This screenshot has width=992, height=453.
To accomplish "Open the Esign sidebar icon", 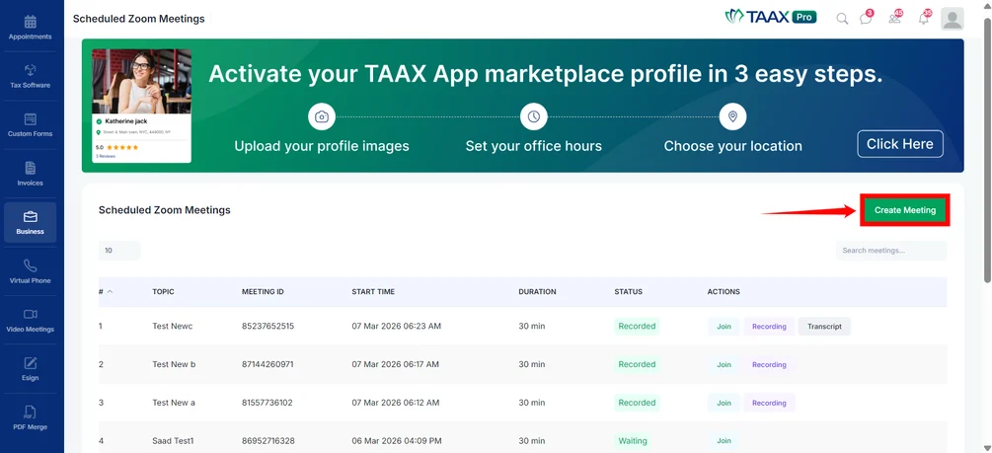I will (x=30, y=363).
